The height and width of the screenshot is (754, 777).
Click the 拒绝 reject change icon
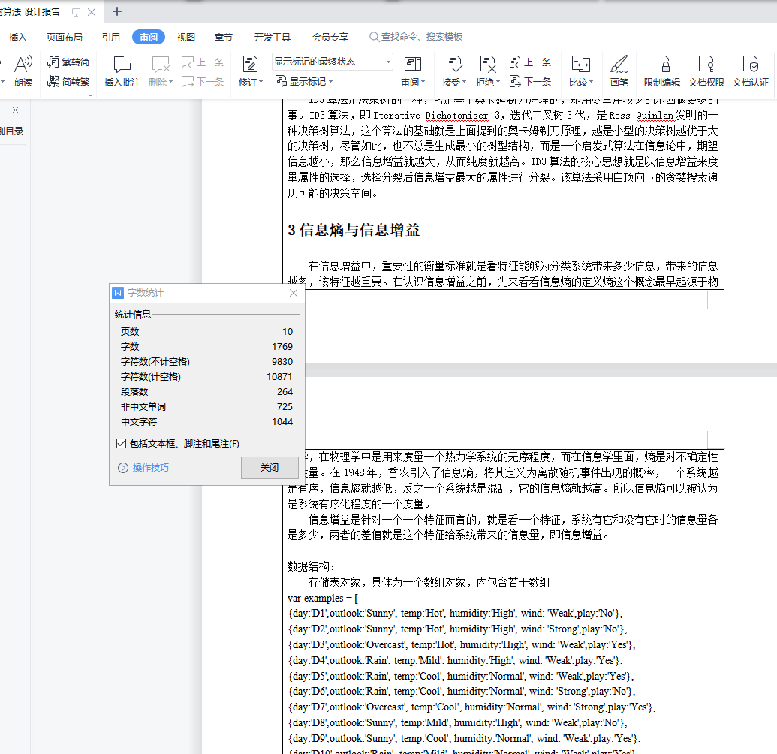pyautogui.click(x=488, y=65)
